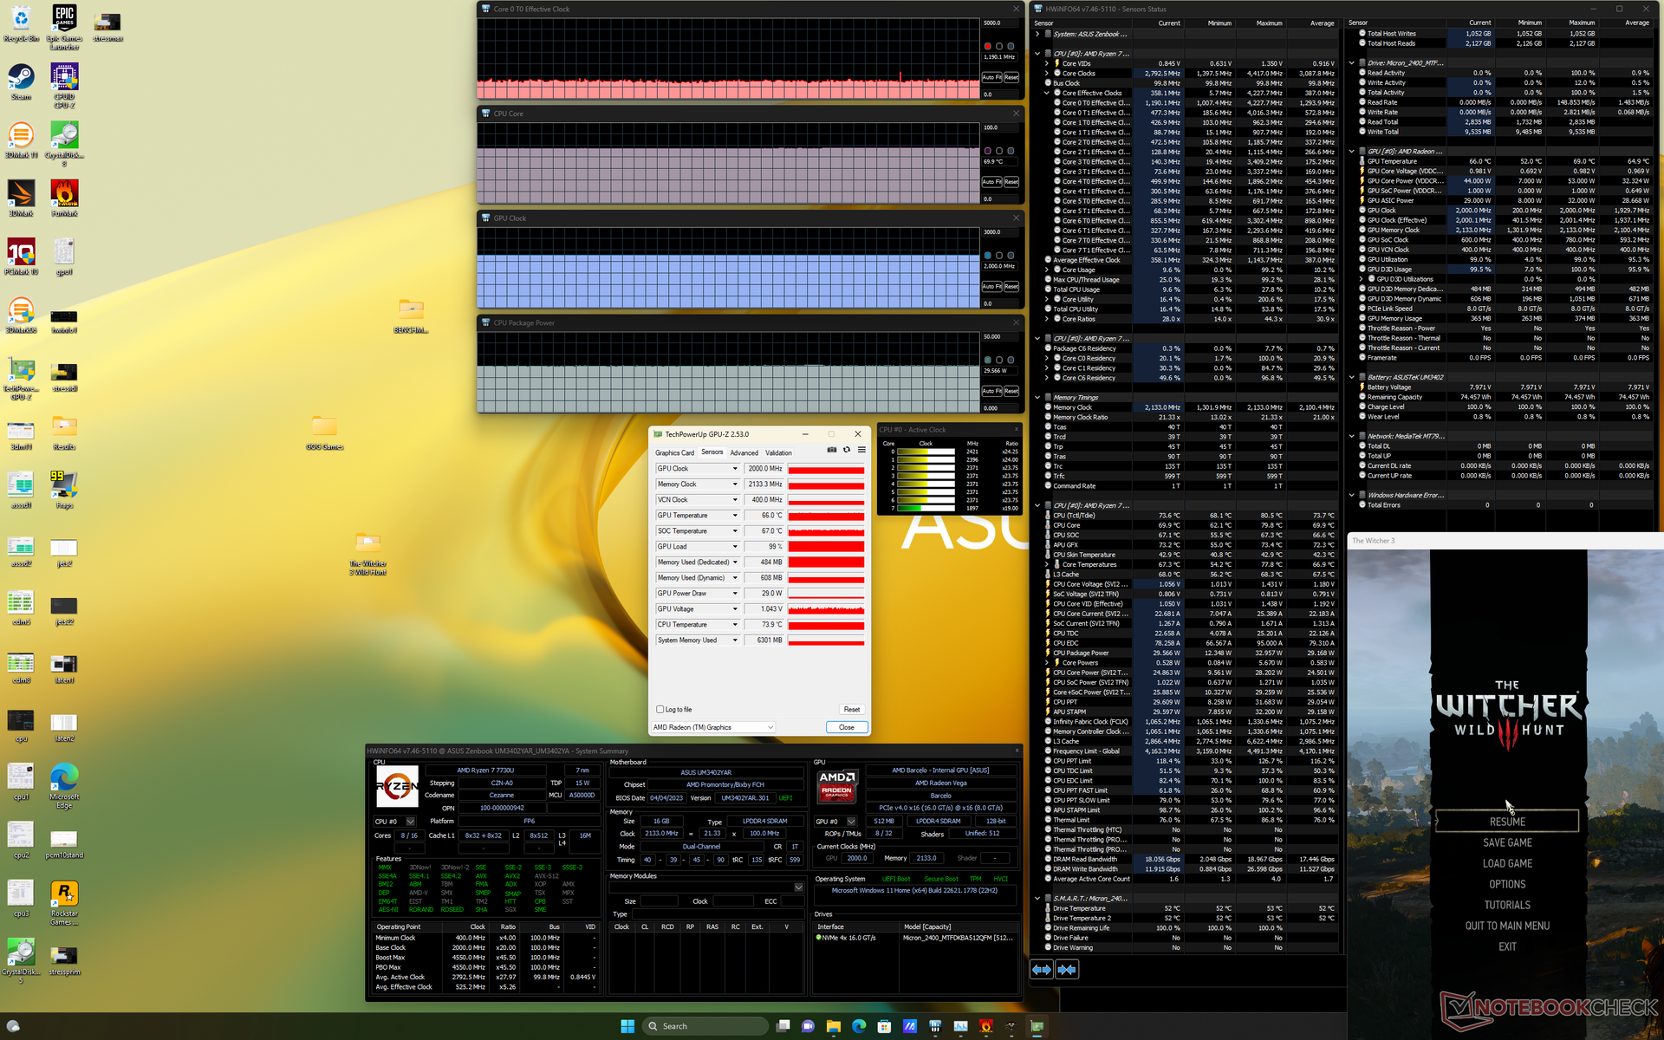The image size is (1664, 1040).
Task: Open GPU Temperature sensor dropdown in GPU-Z
Action: click(x=735, y=516)
